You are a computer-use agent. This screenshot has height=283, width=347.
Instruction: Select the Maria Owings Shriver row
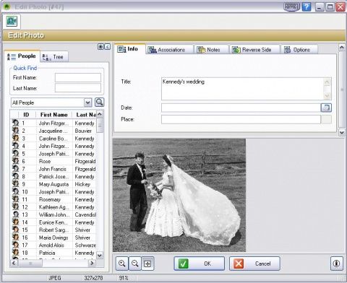(x=54, y=238)
